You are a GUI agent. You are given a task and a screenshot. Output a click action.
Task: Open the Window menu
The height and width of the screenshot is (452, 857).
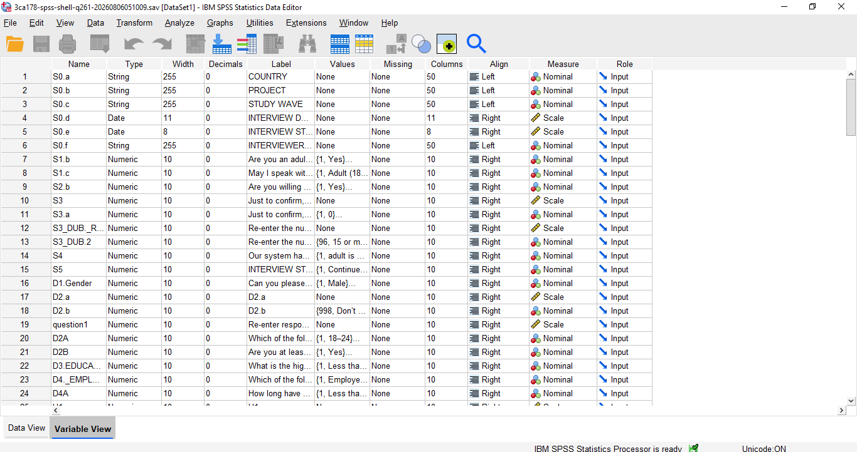[x=354, y=23]
